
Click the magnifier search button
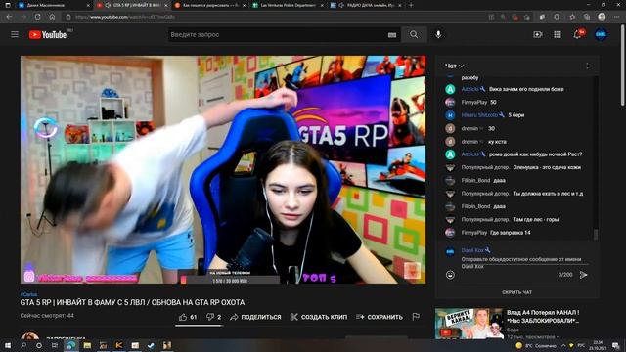tap(414, 35)
